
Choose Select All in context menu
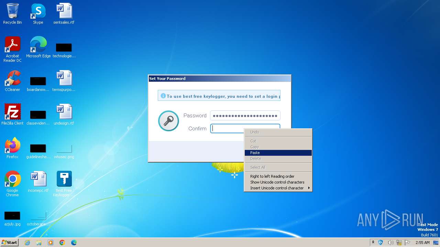tap(278, 167)
